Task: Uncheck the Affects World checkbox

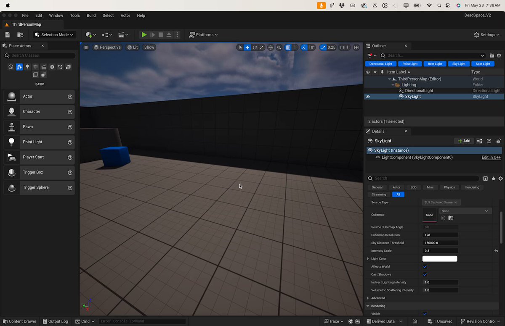Action: pos(425,267)
